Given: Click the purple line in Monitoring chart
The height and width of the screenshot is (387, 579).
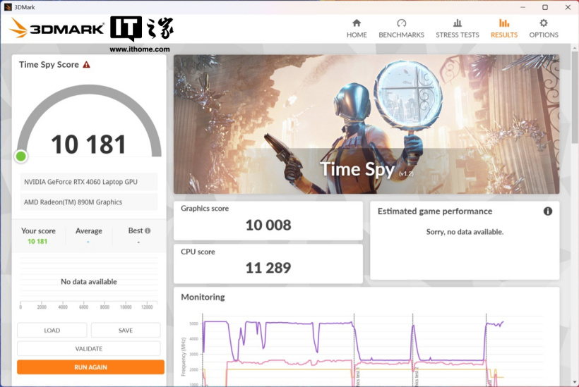Looking at the screenshot, I should (x=215, y=321).
